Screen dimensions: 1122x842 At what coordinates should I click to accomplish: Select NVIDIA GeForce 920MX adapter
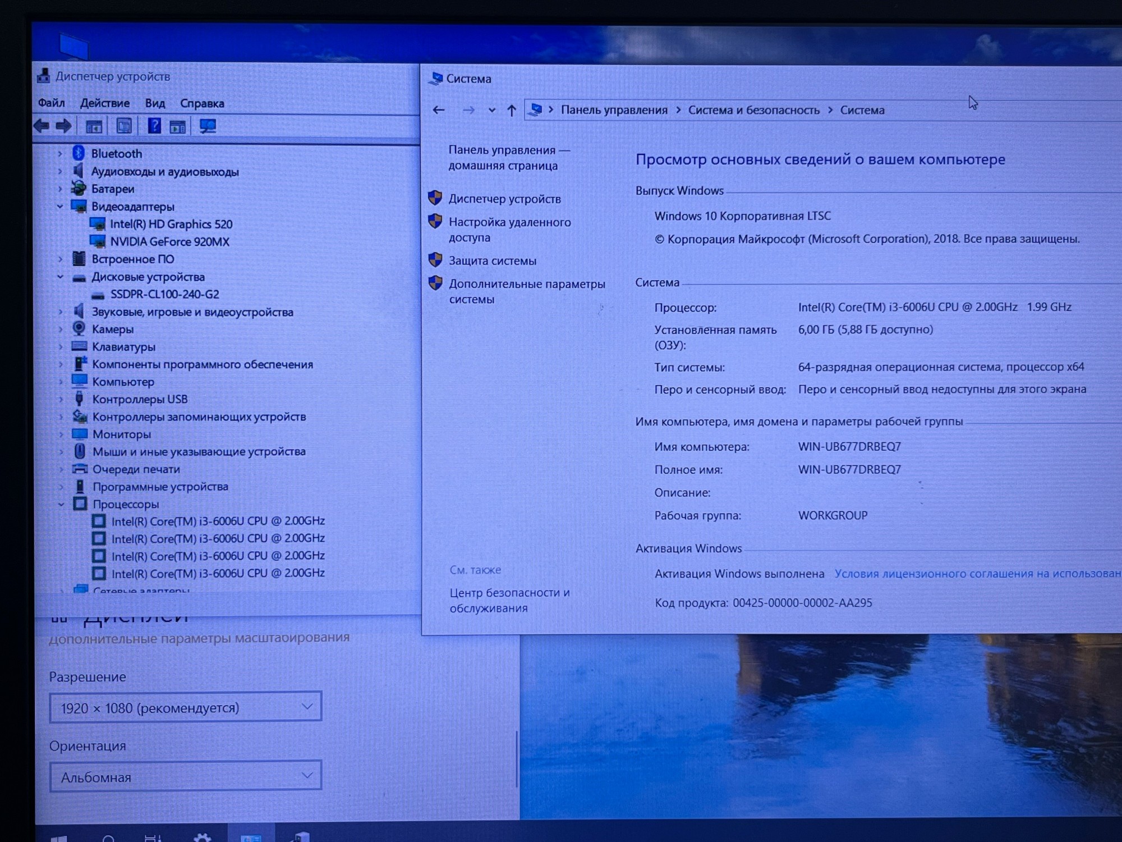pos(169,241)
